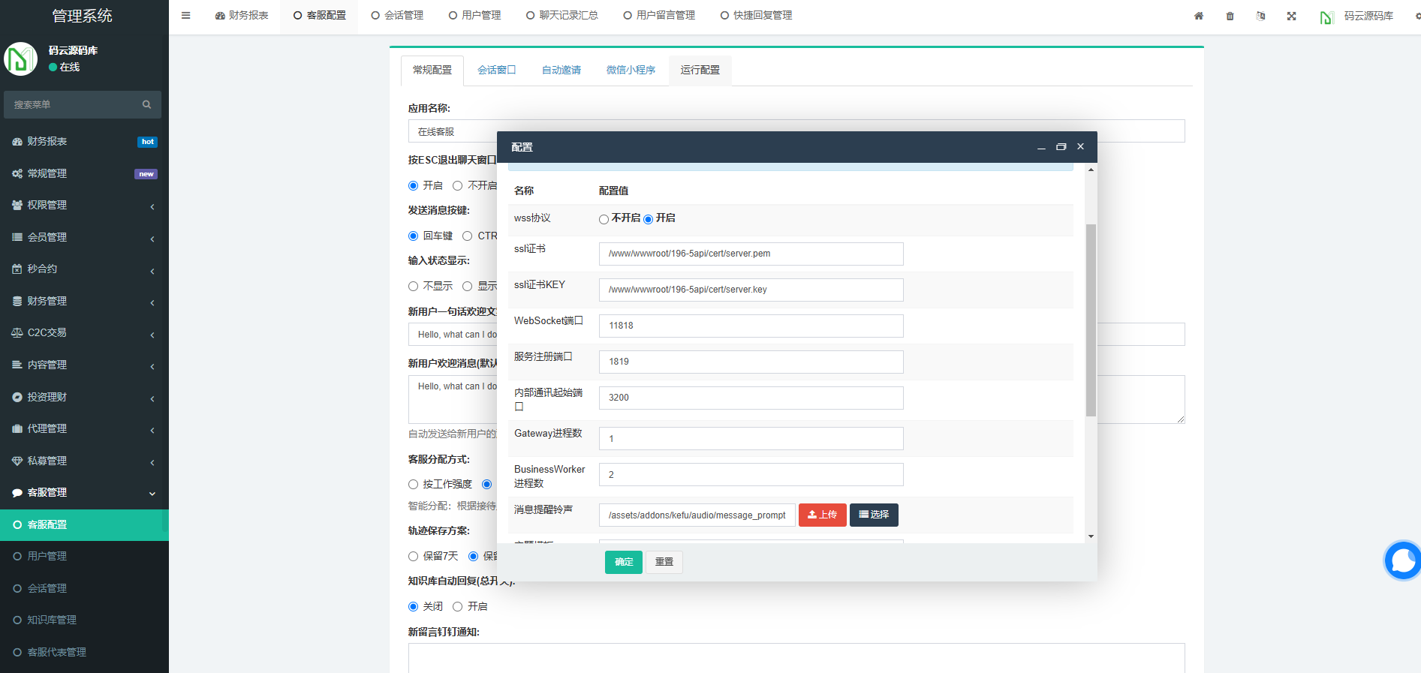This screenshot has width=1421, height=673.
Task: Click the dialog's vertical scrollbar thumb
Action: [1091, 319]
